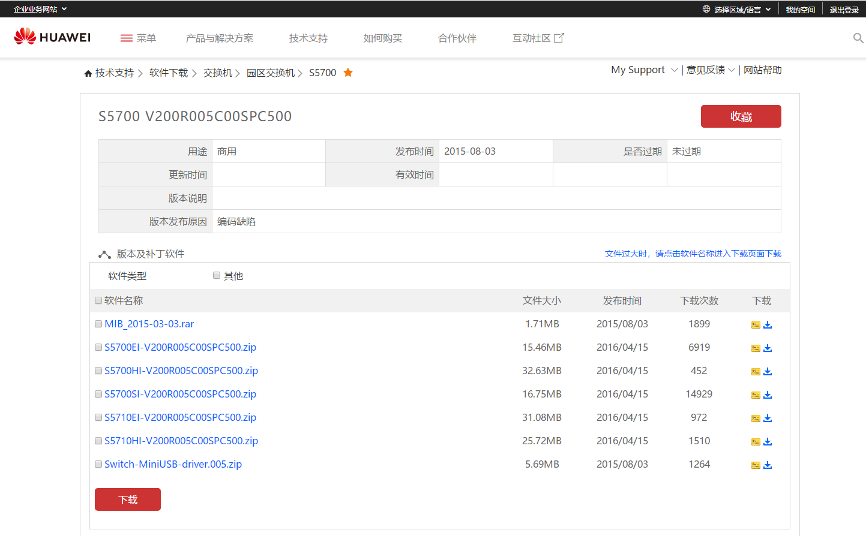Open the Switch-MiniUSB-driver.005.zip file link
Screen dimensions: 866x536
click(x=173, y=464)
